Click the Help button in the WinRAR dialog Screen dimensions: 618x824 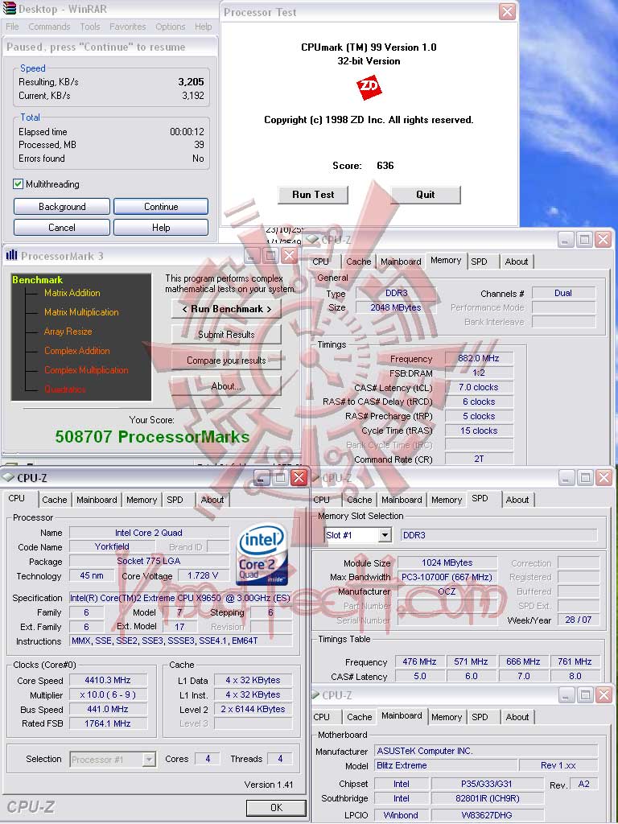[x=161, y=228]
